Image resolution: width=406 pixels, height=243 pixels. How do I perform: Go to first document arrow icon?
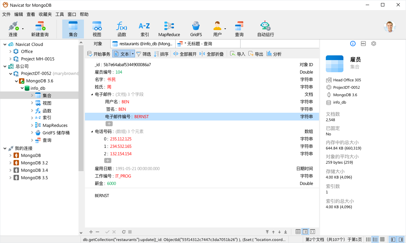tap(267, 232)
